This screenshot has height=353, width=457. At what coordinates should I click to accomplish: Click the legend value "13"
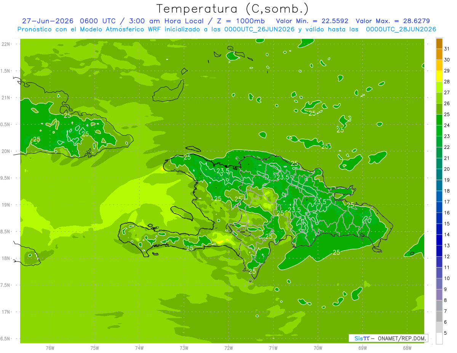tap(447, 246)
